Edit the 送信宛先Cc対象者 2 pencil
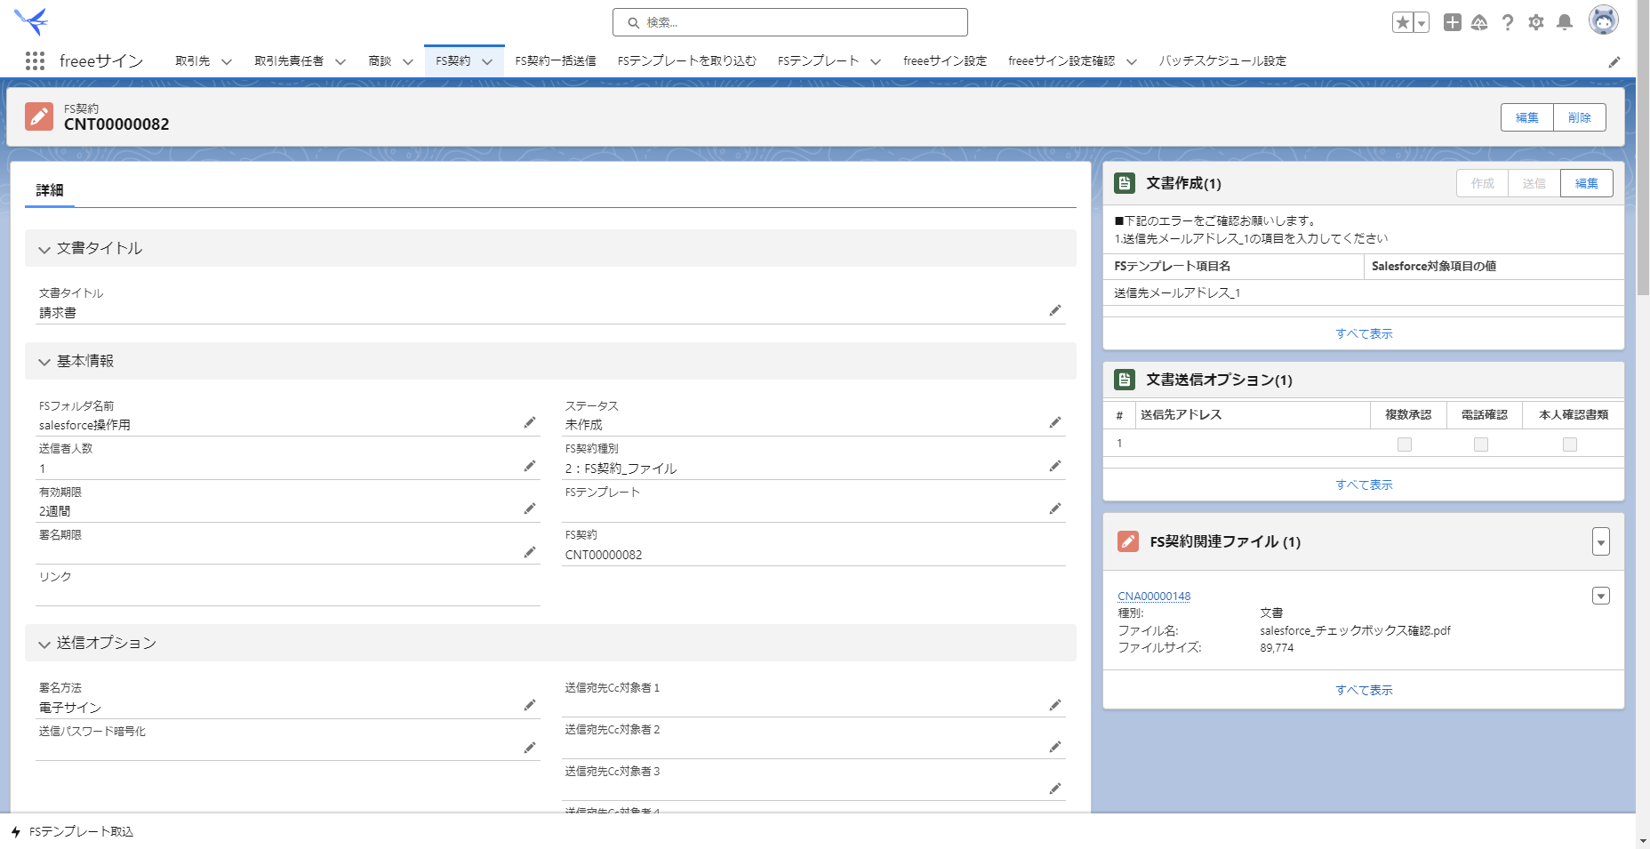The width and height of the screenshot is (1650, 849). click(x=1055, y=747)
